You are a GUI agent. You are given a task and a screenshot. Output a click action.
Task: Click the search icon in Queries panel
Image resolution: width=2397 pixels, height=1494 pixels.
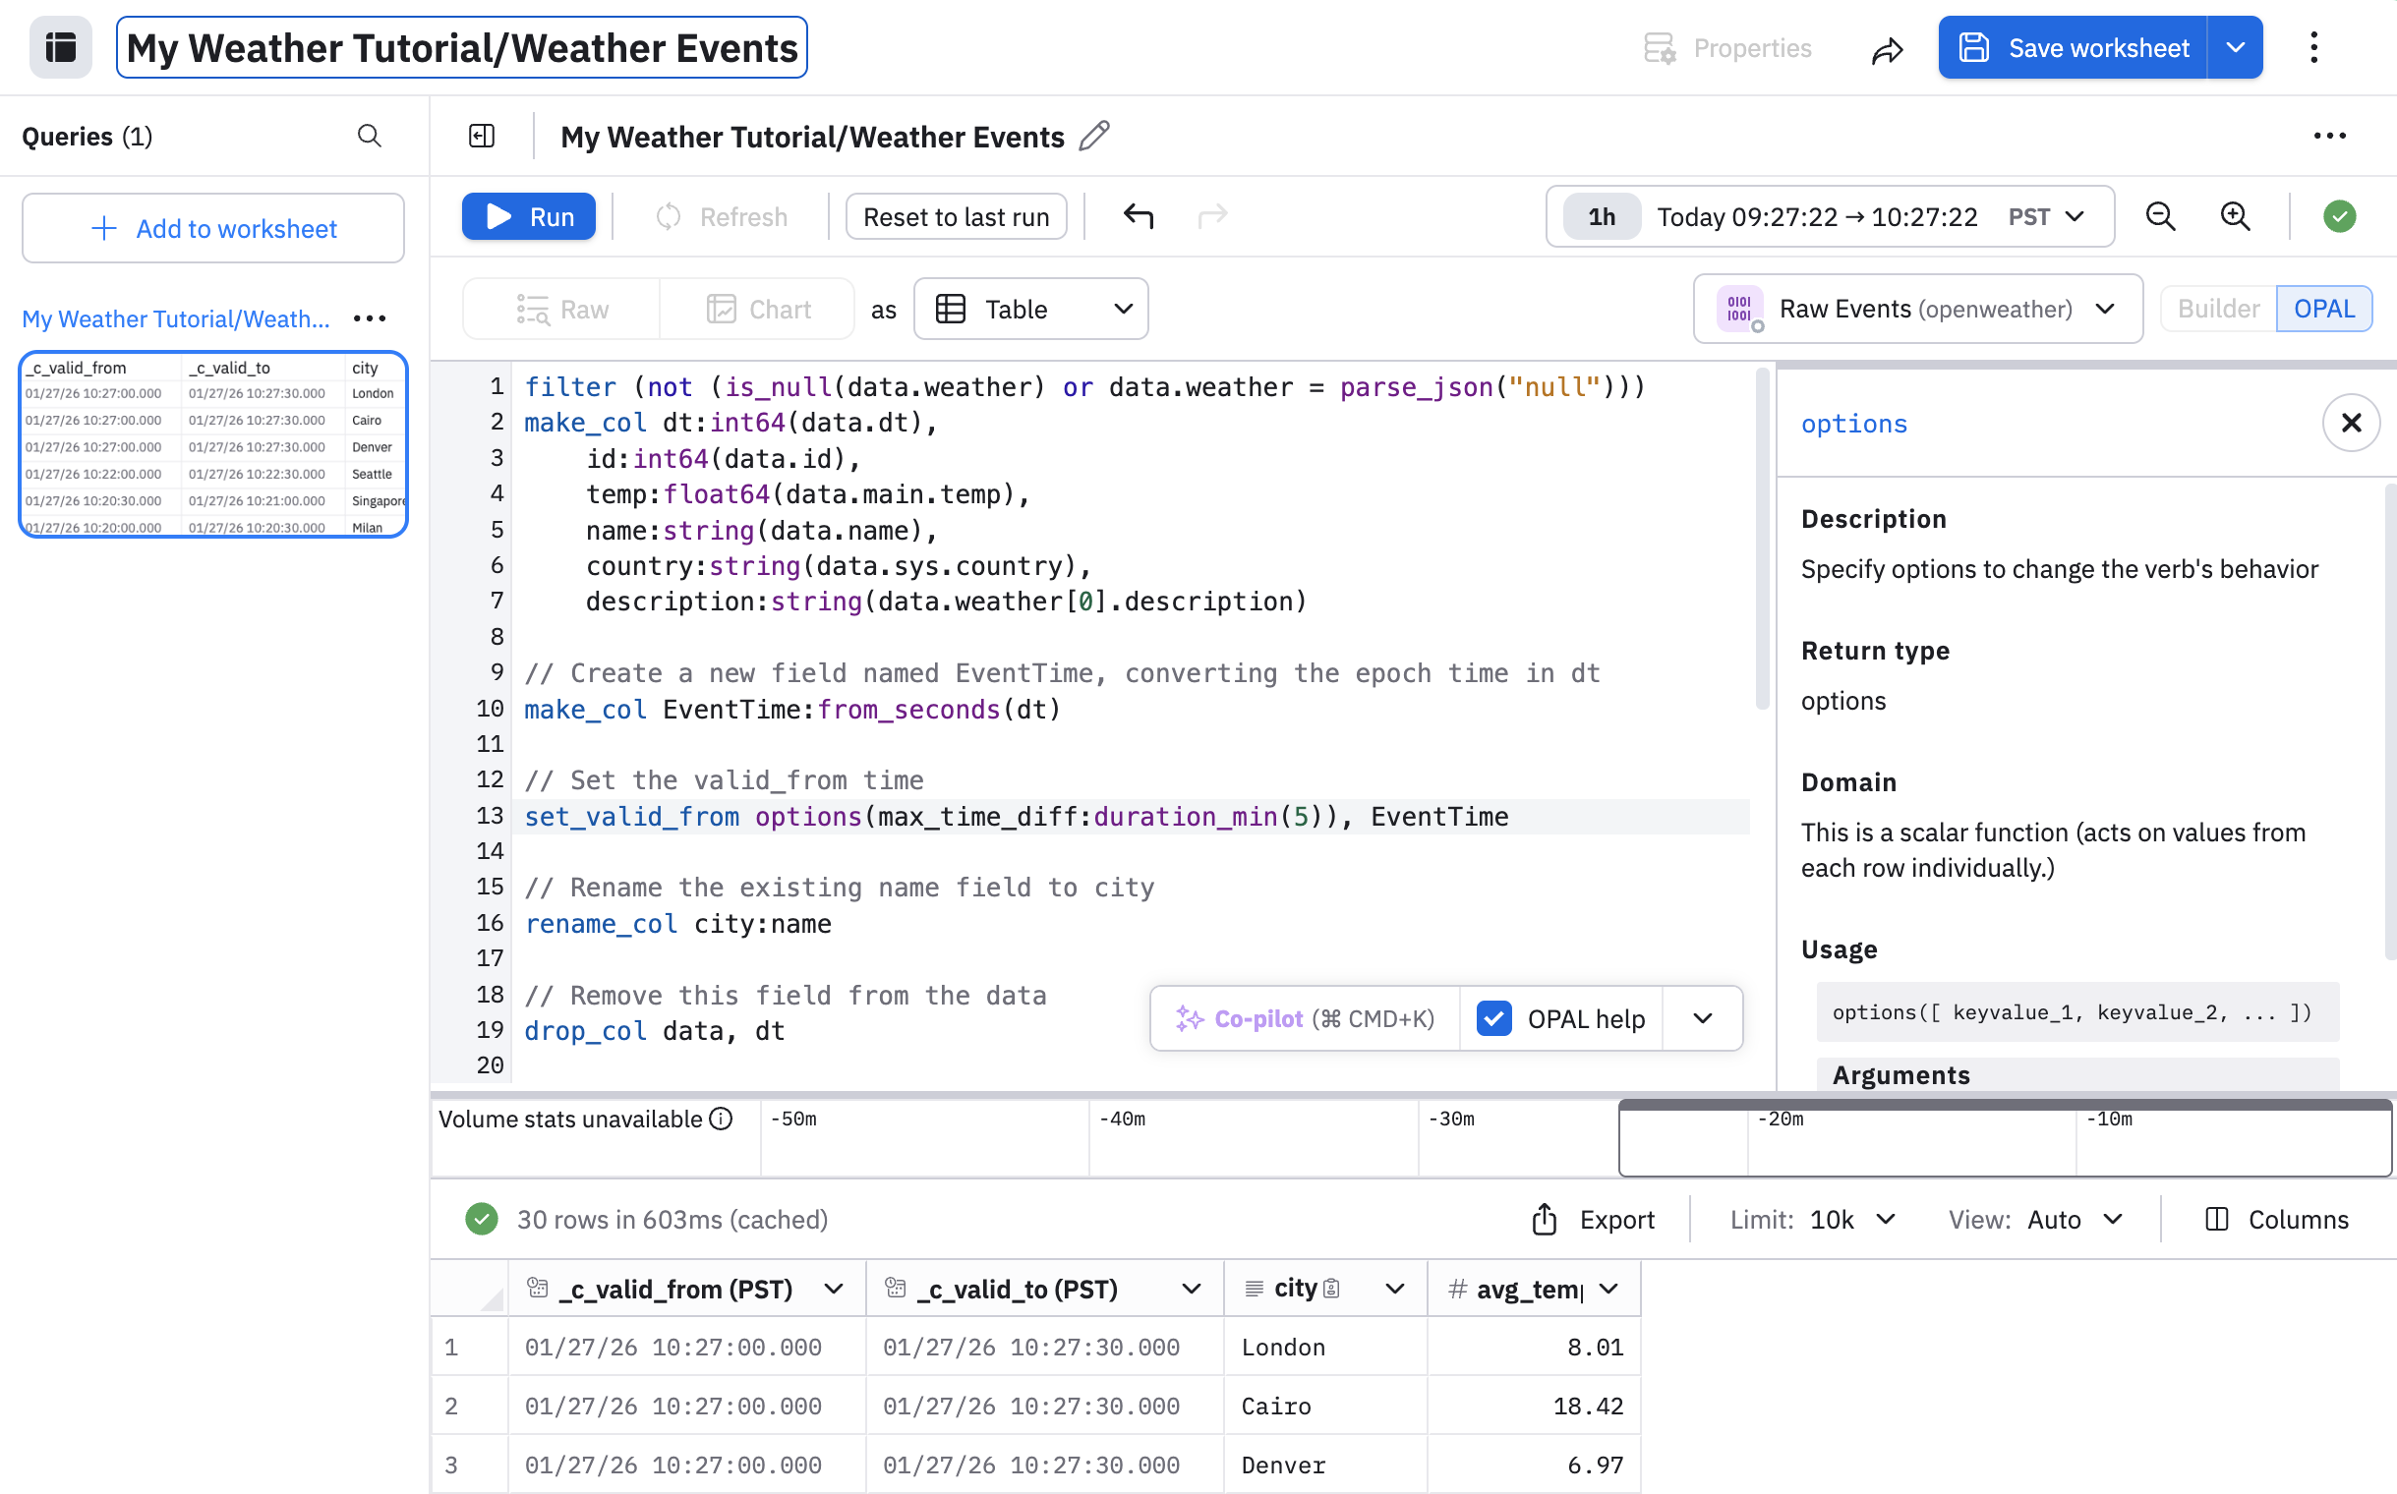pyautogui.click(x=369, y=136)
